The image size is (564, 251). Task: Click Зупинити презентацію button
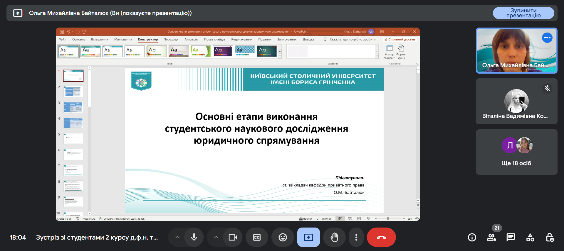(x=523, y=13)
